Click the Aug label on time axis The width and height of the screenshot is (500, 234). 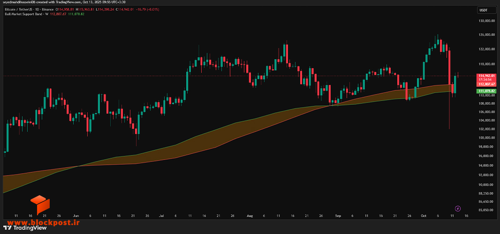pos(250,216)
